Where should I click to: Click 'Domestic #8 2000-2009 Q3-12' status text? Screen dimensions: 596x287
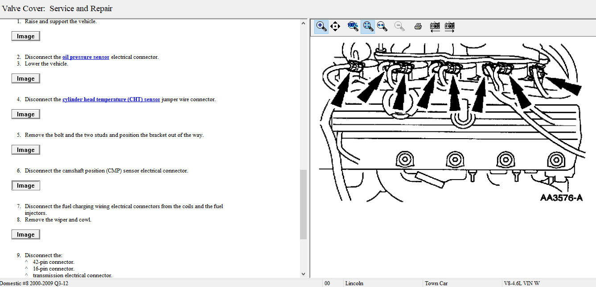[x=35, y=283]
